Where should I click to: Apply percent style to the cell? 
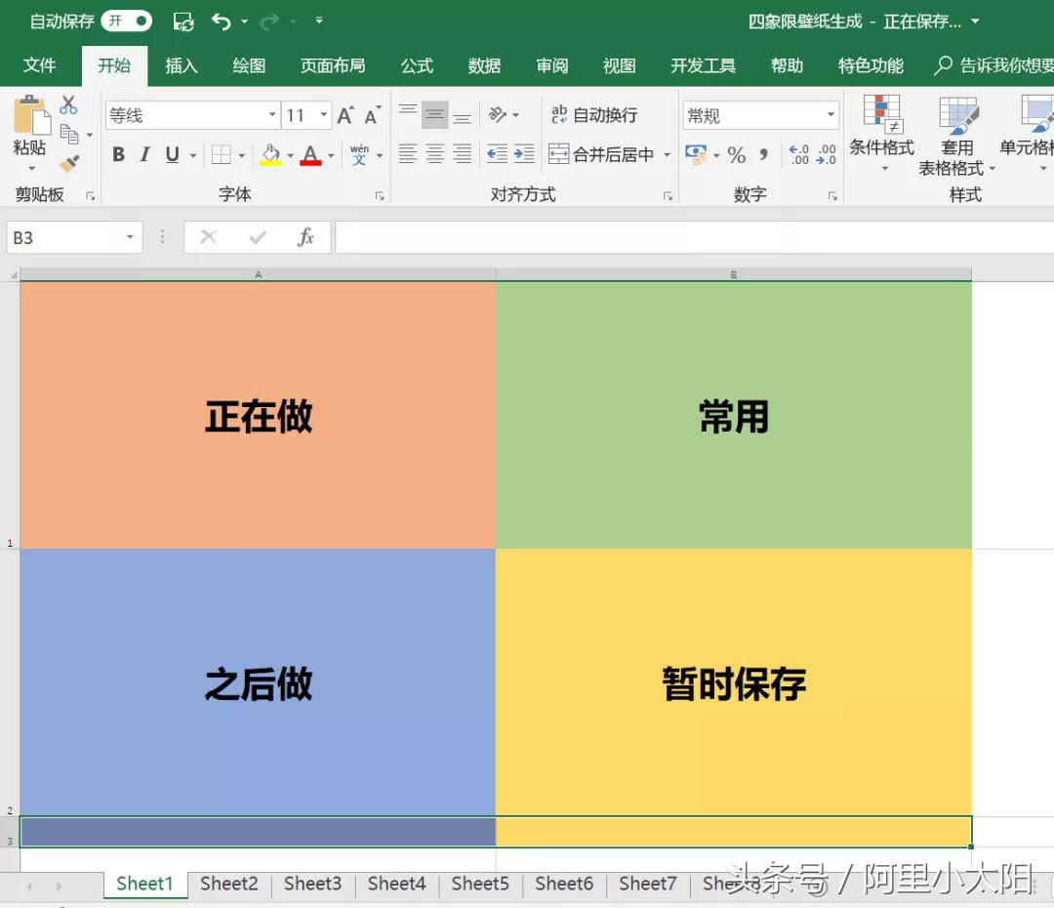(x=738, y=154)
